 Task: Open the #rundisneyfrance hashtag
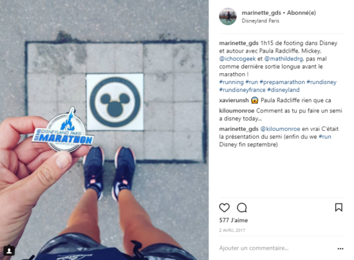click(x=242, y=90)
